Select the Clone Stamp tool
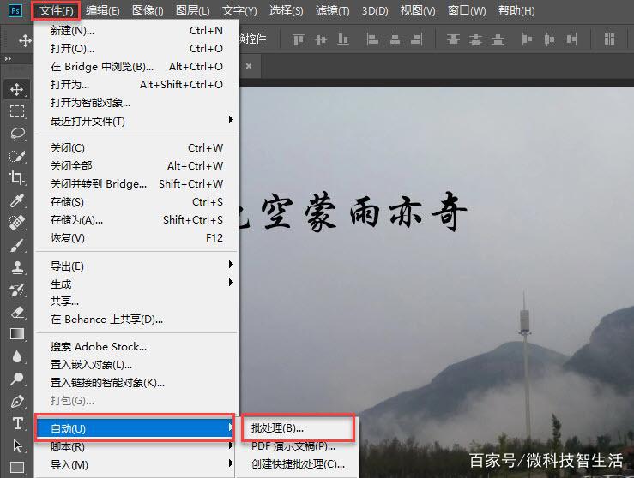This screenshot has height=478, width=634. [16, 267]
